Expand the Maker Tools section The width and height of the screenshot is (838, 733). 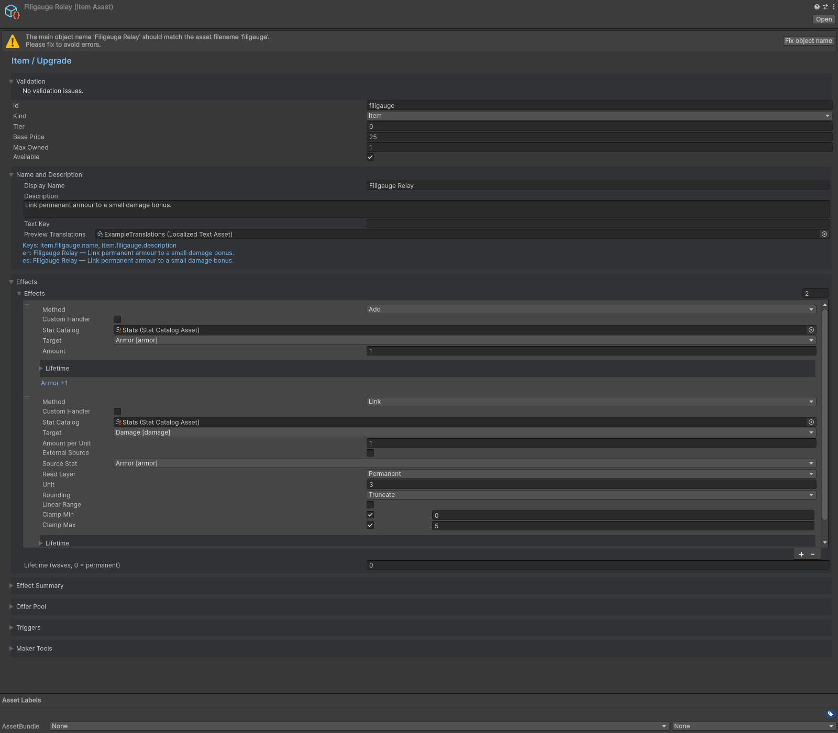11,649
